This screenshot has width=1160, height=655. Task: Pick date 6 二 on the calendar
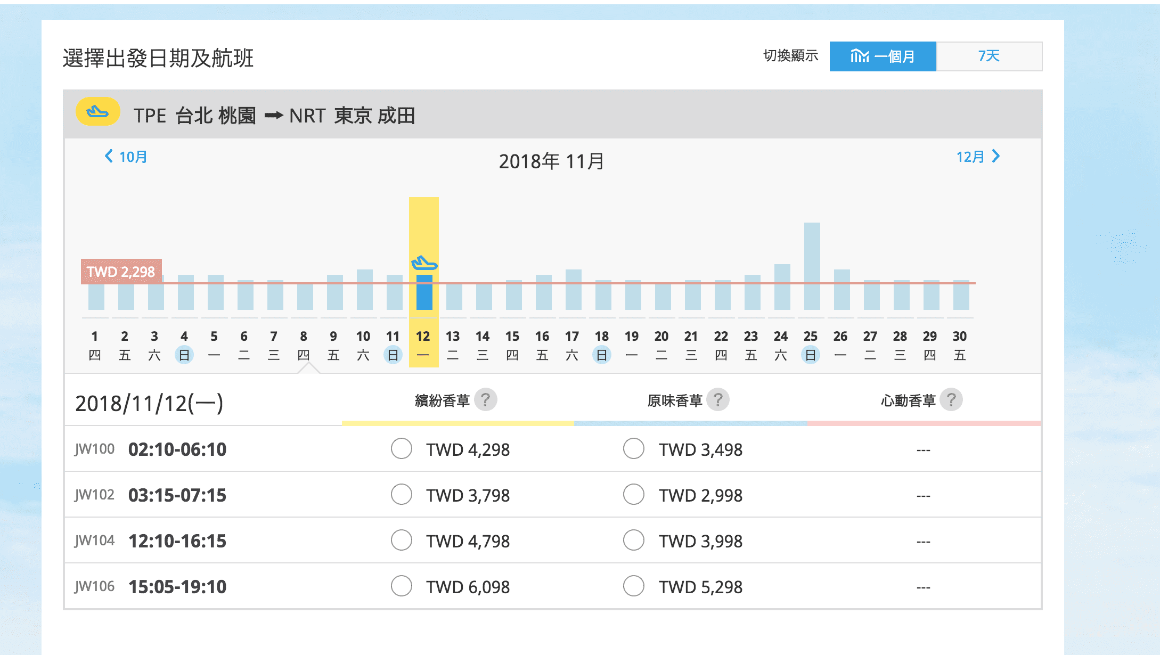244,345
